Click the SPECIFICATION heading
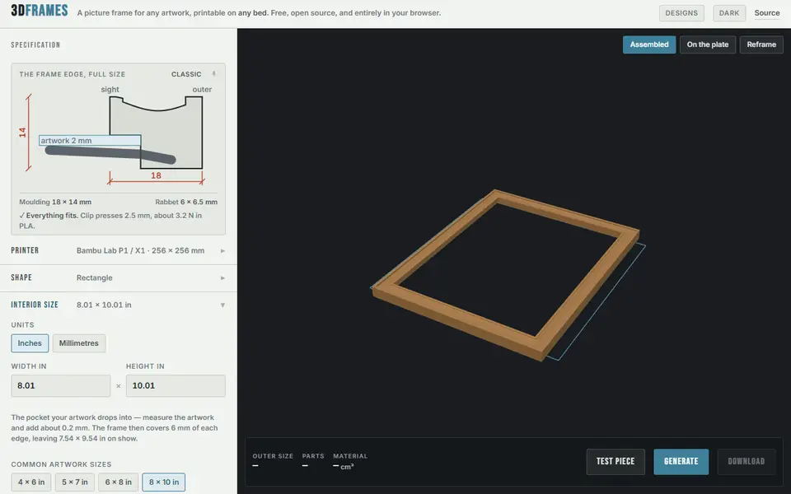The width and height of the screenshot is (791, 494). tap(35, 44)
